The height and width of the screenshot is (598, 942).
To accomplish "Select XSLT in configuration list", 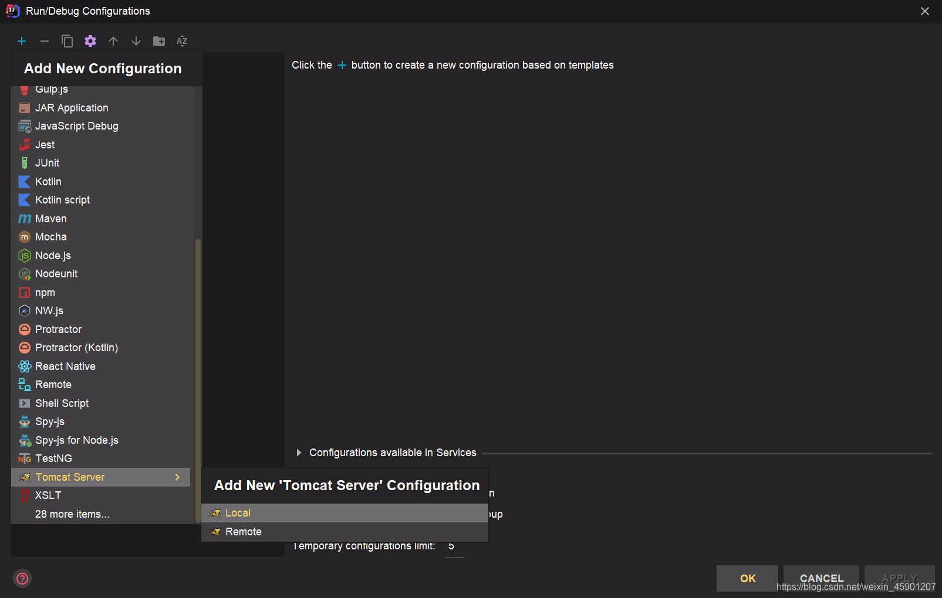I will 100,495.
